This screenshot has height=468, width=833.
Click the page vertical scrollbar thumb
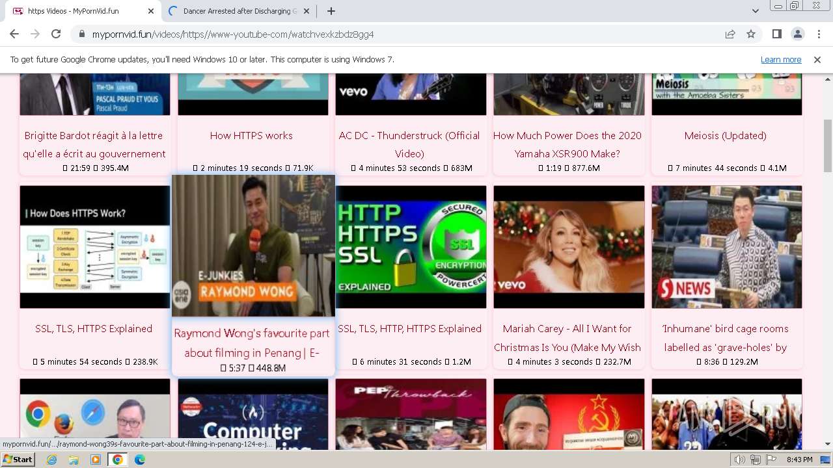click(828, 146)
